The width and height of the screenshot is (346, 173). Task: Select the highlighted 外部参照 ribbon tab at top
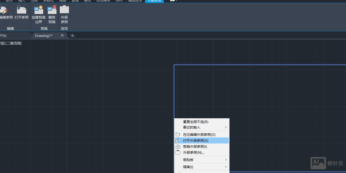[154, 1]
